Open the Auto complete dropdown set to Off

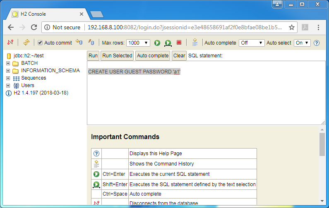252,43
